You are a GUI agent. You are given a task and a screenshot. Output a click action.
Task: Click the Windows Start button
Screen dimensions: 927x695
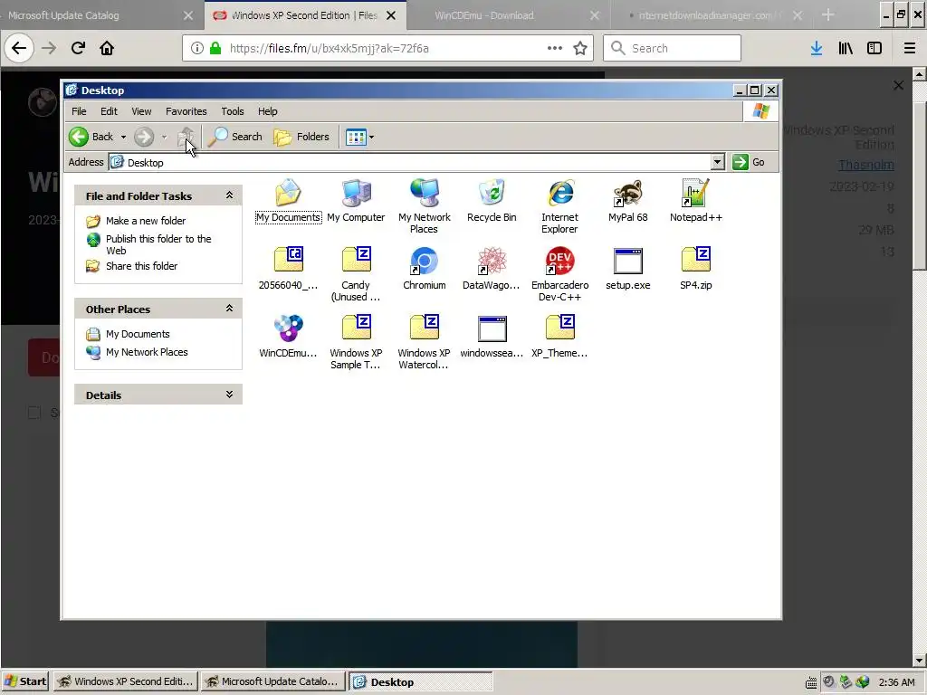point(24,681)
